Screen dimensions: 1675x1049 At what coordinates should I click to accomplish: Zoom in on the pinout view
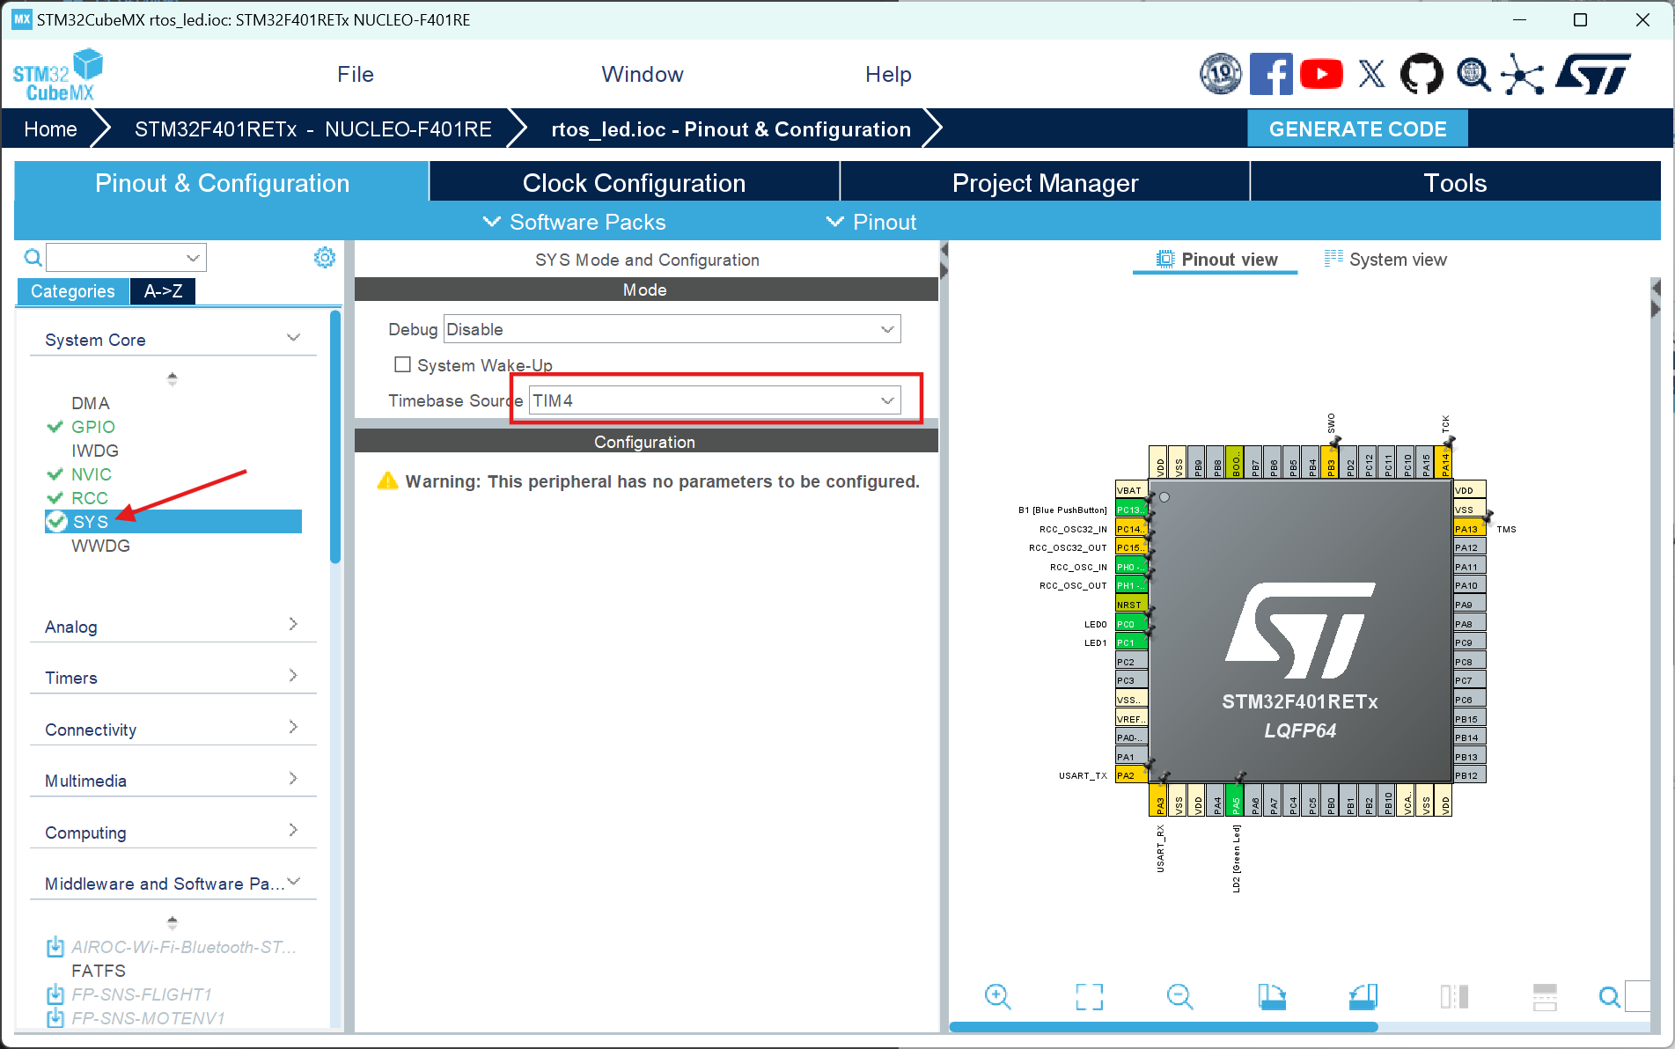[x=998, y=997]
